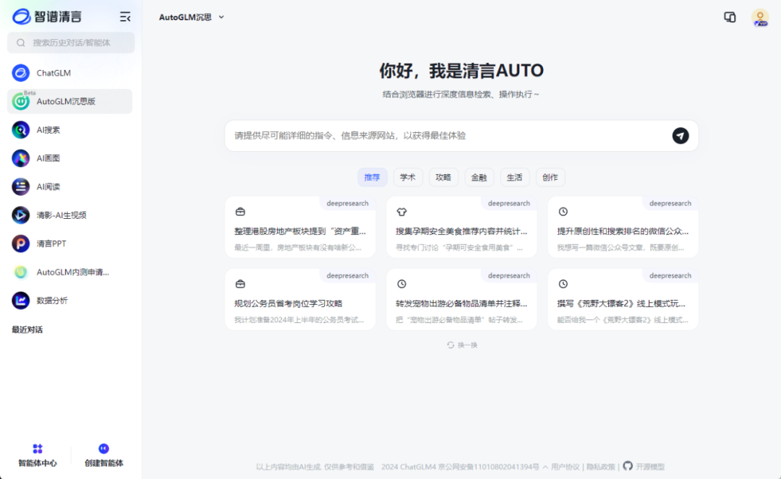
Task: Click the 智能体中心 grid icon
Action: (38, 449)
